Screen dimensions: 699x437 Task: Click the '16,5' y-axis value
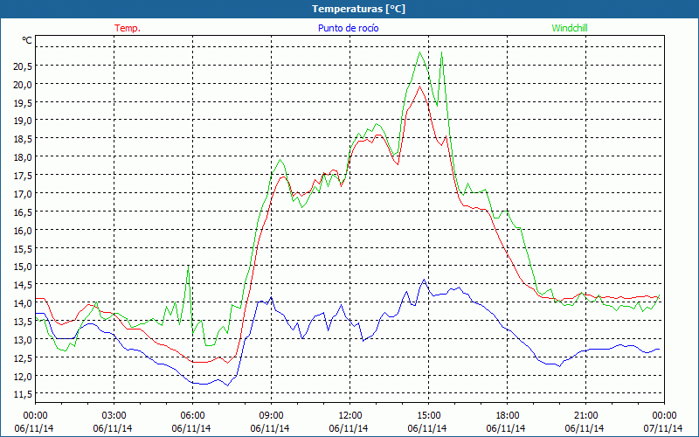23,212
